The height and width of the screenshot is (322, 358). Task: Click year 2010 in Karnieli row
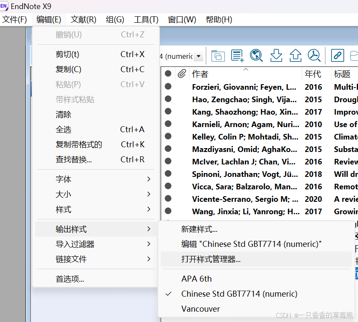(313, 124)
